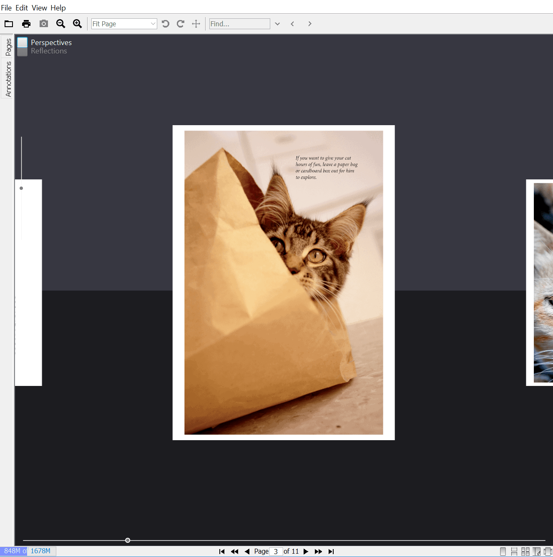The width and height of the screenshot is (553, 557).
Task: Open the View menu
Action: pos(39,8)
